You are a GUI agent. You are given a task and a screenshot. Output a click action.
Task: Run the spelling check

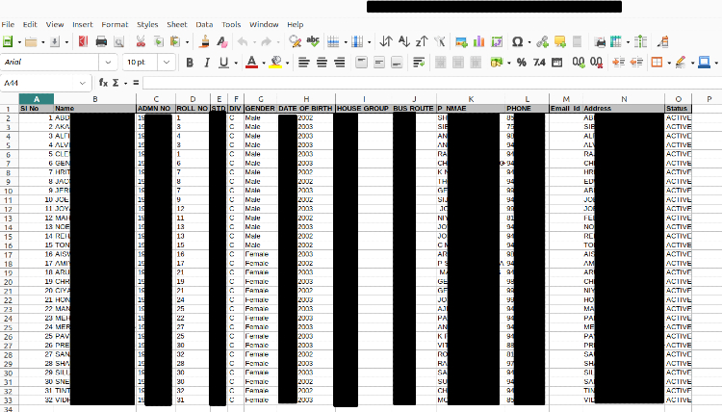[314, 42]
